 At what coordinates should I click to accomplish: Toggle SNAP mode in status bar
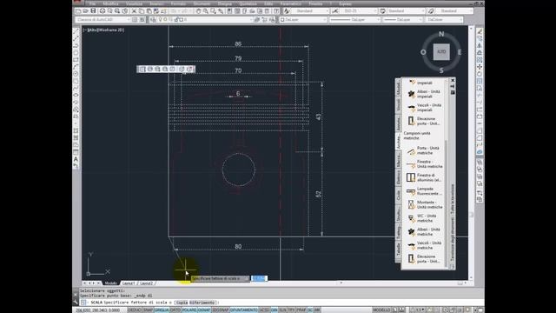coord(148,310)
